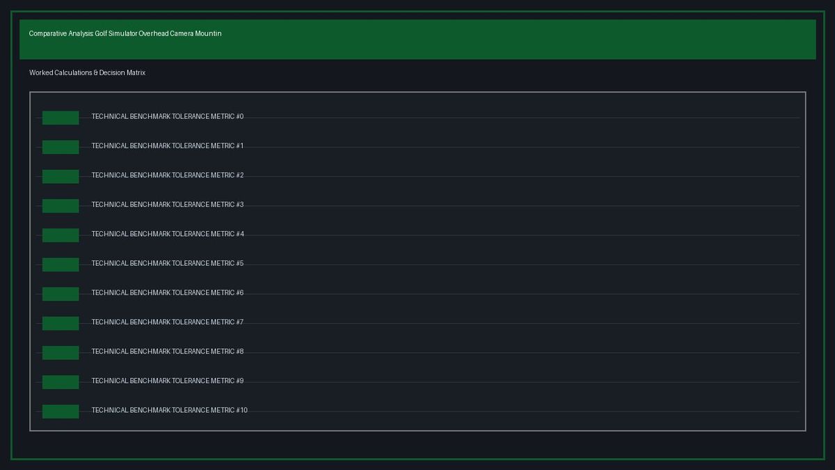
Task: Click the green swatch beside Metric #0
Action: coord(61,118)
